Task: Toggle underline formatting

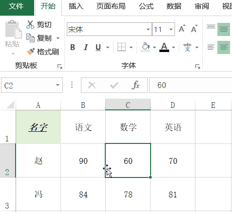Action: 98,48
